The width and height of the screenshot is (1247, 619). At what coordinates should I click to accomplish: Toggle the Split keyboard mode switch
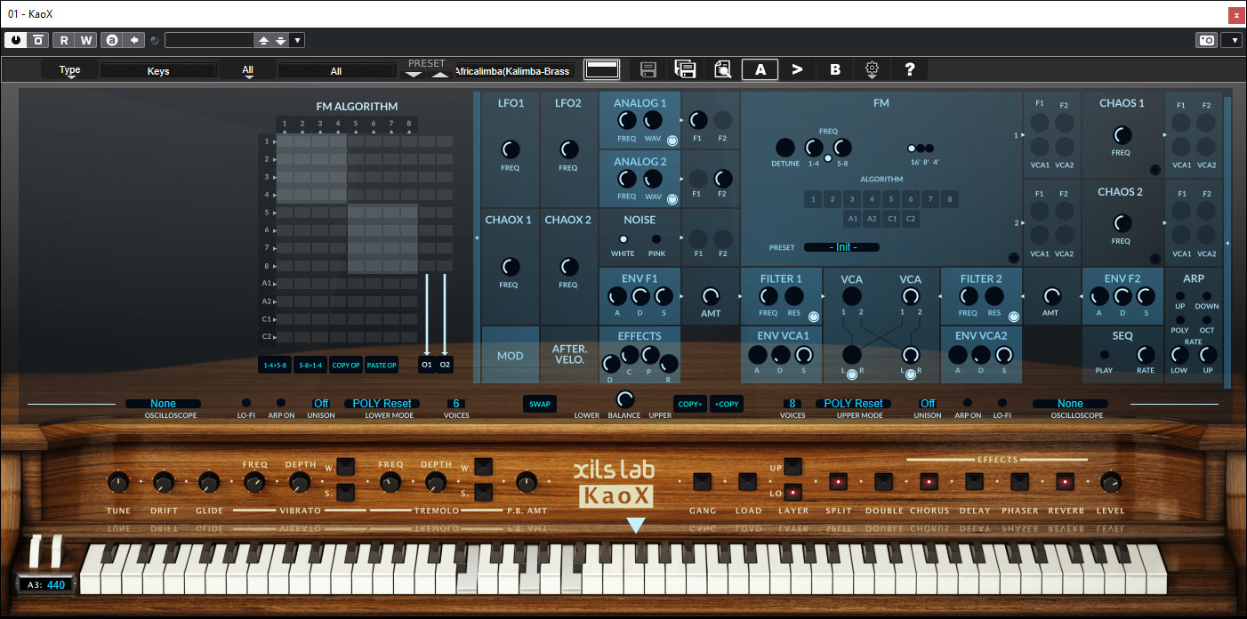point(838,482)
